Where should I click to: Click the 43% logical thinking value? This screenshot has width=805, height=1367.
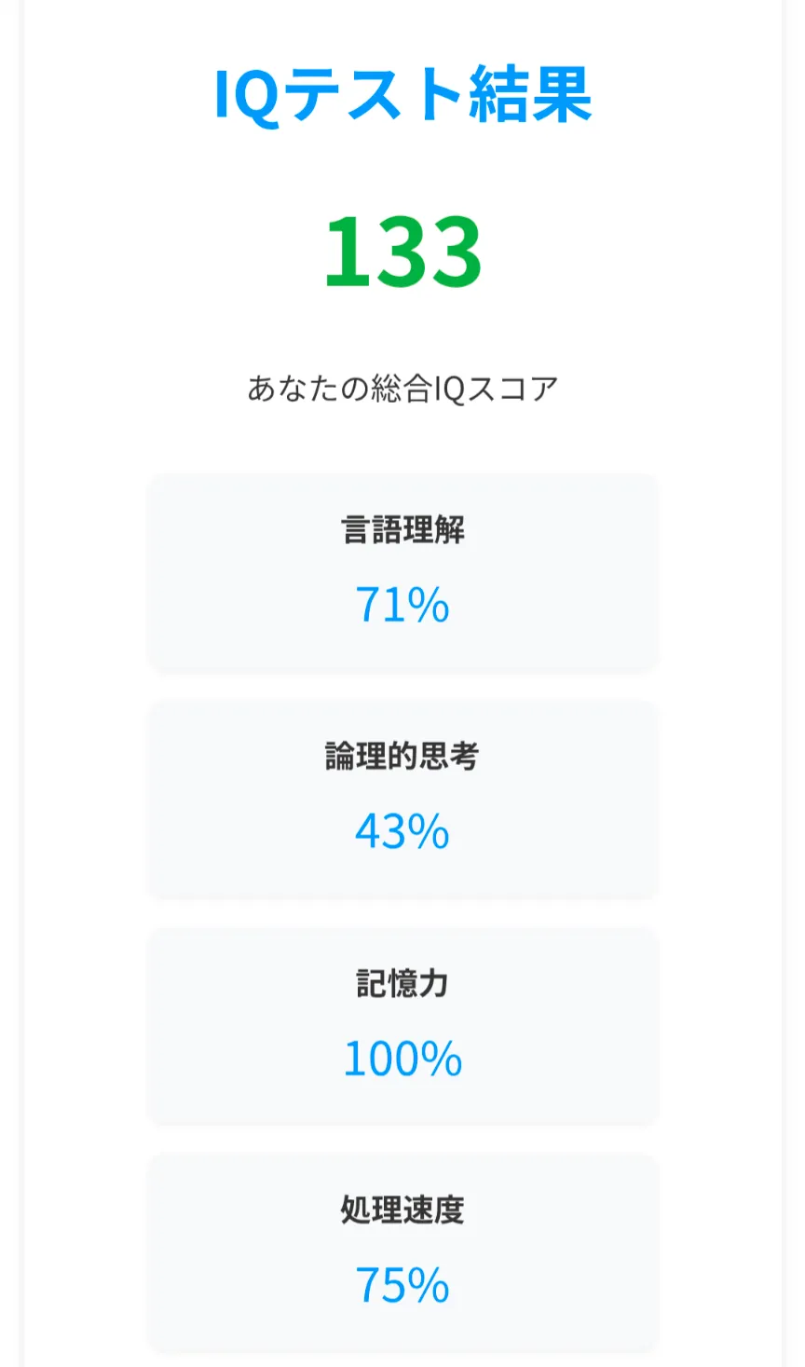(x=402, y=831)
